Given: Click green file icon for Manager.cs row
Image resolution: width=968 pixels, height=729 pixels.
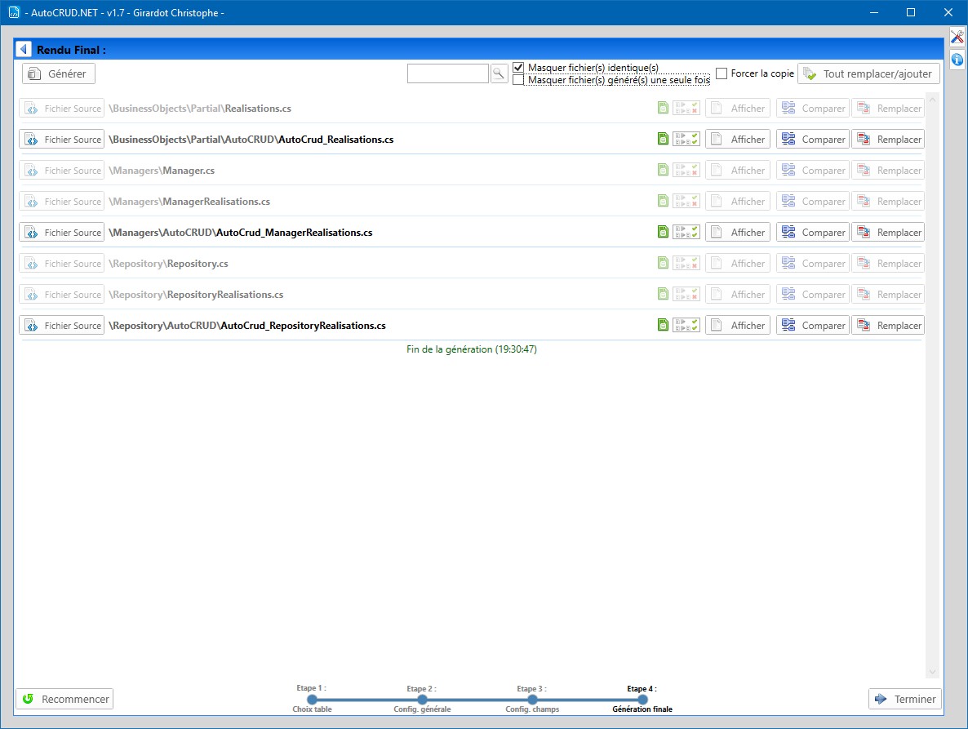Looking at the screenshot, I should click(663, 170).
